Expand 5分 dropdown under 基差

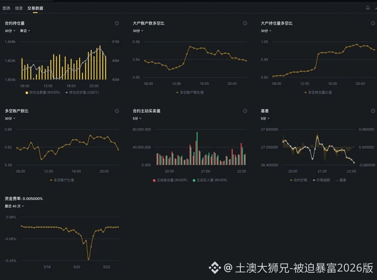click(265, 119)
